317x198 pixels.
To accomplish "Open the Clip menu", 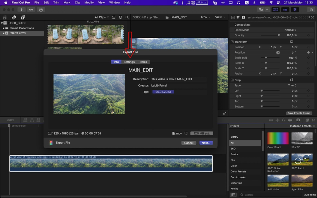I will 77,2.
